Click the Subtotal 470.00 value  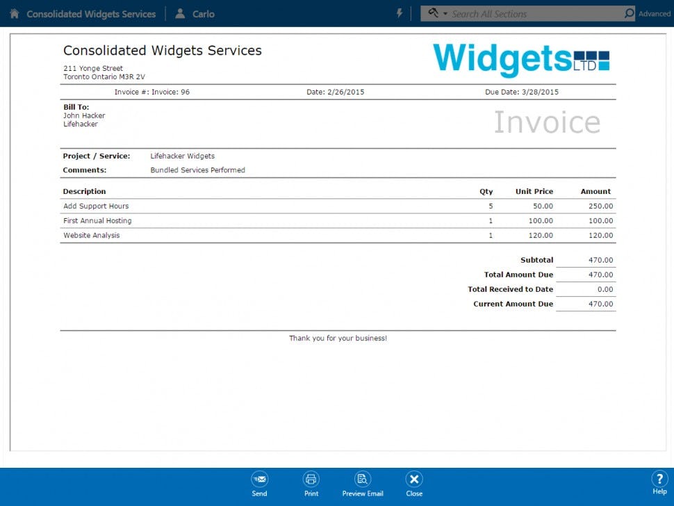point(600,260)
